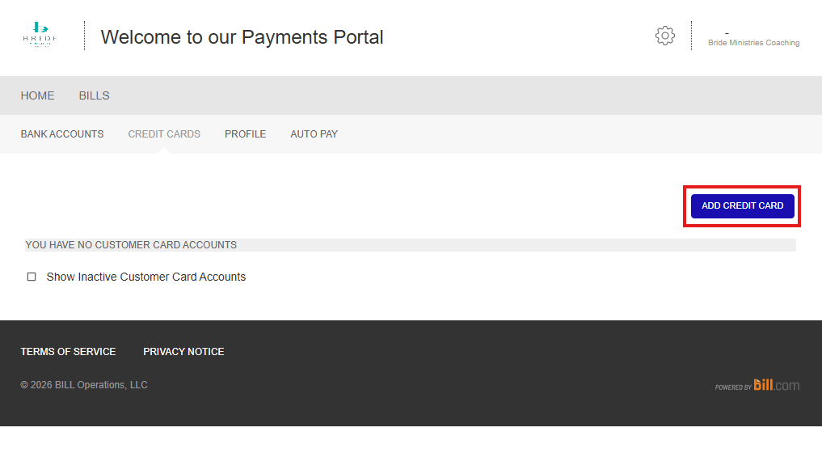Viewport: 822px width, 453px height.
Task: Click the Bride Ministries logo
Action: (40, 35)
